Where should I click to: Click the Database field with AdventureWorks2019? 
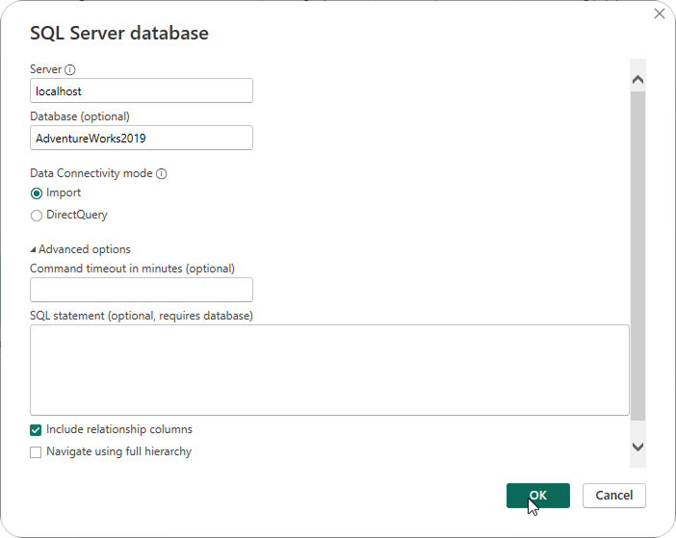tap(142, 138)
